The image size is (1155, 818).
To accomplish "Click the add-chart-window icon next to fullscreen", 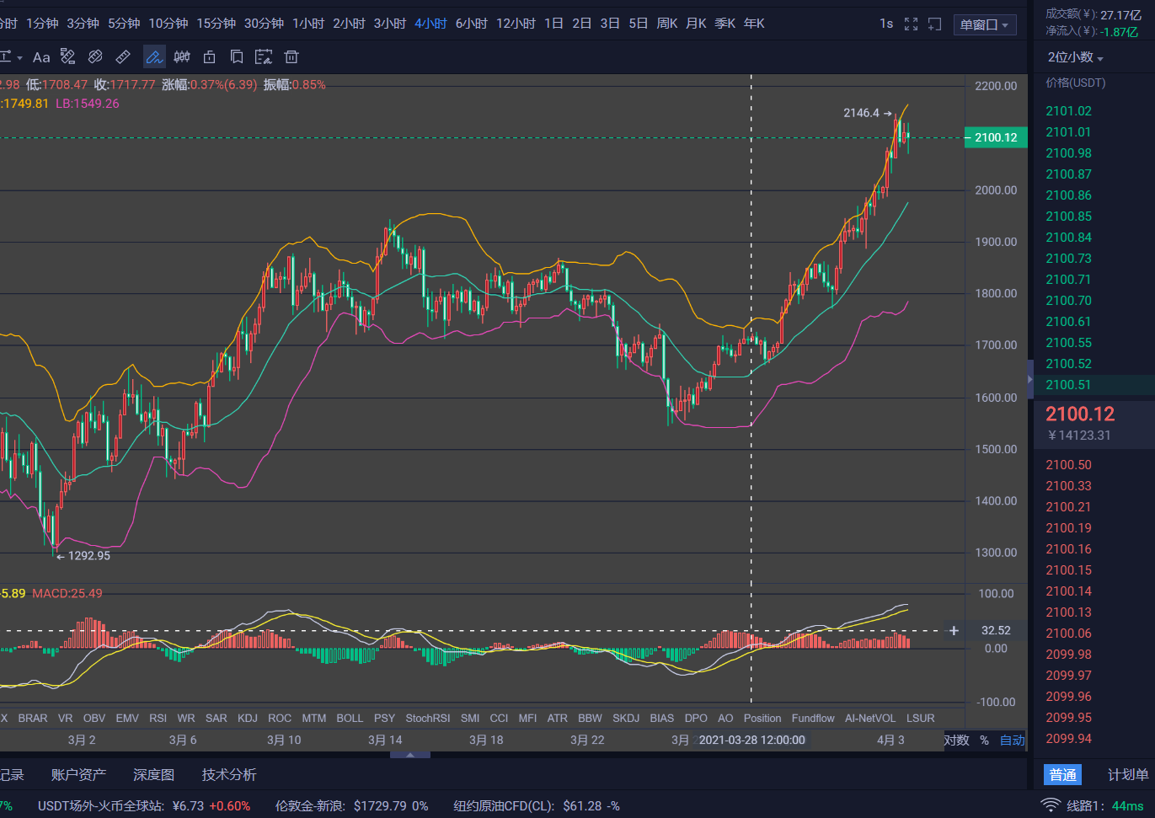I will coord(935,24).
